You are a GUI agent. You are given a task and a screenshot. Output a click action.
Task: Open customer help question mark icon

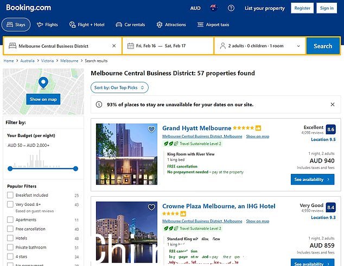231,8
